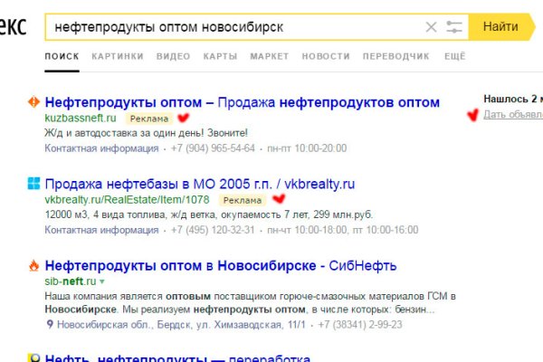The width and height of the screenshot is (543, 362).
Task: Clear the search query with the X icon
Action: point(431,27)
